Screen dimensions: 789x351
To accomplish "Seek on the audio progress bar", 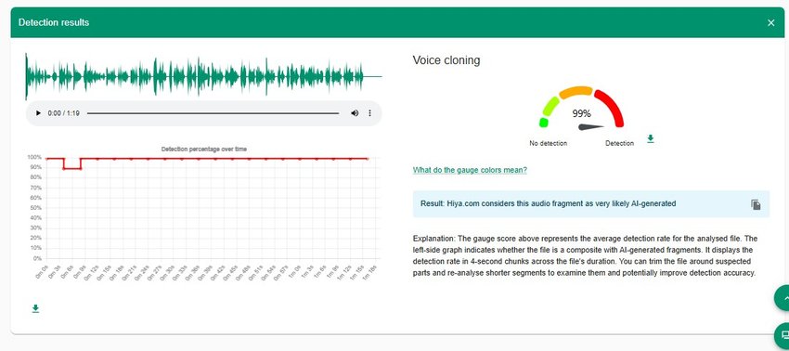I will 213,113.
